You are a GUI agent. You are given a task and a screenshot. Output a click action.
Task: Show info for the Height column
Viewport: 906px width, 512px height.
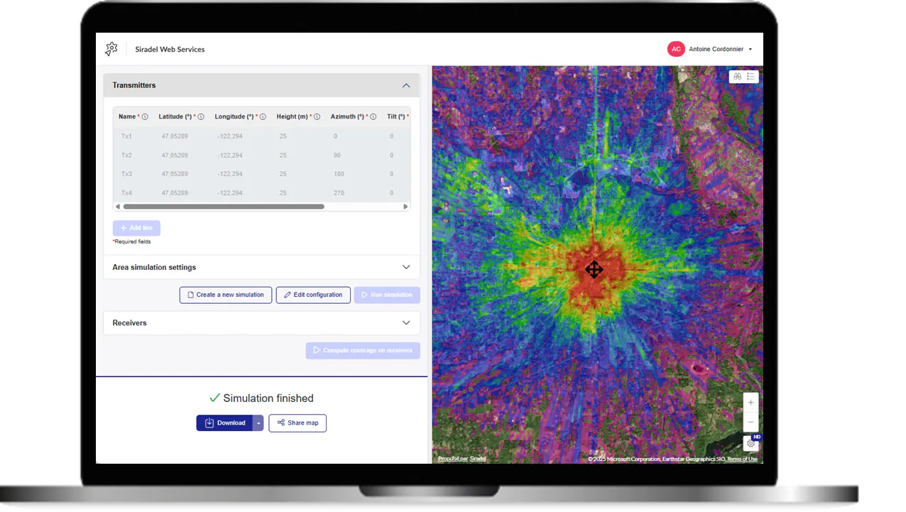pos(317,117)
